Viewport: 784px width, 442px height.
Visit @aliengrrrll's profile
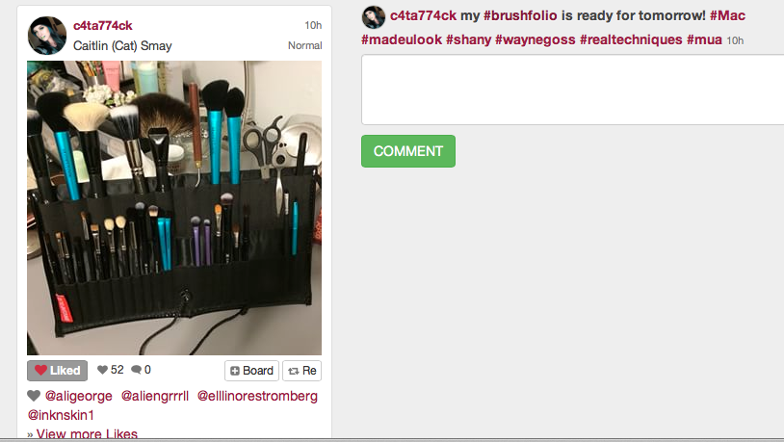tap(155, 396)
